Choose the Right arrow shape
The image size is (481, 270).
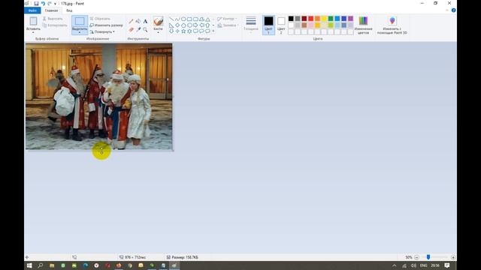click(x=195, y=25)
